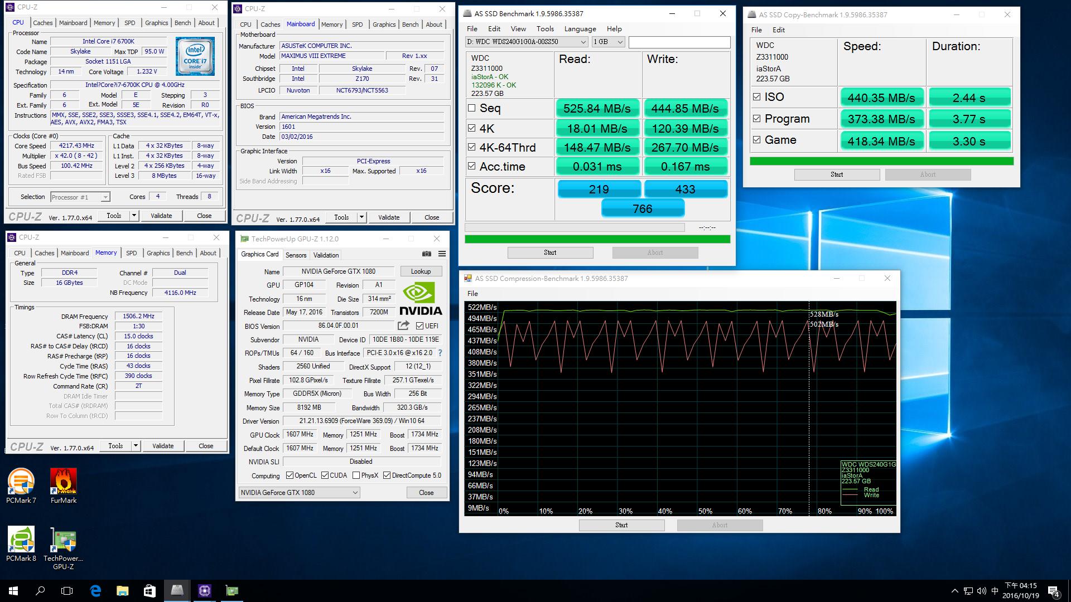Open GPU-Z hamburger menu icon
Viewport: 1071px width, 602px height.
(x=442, y=254)
